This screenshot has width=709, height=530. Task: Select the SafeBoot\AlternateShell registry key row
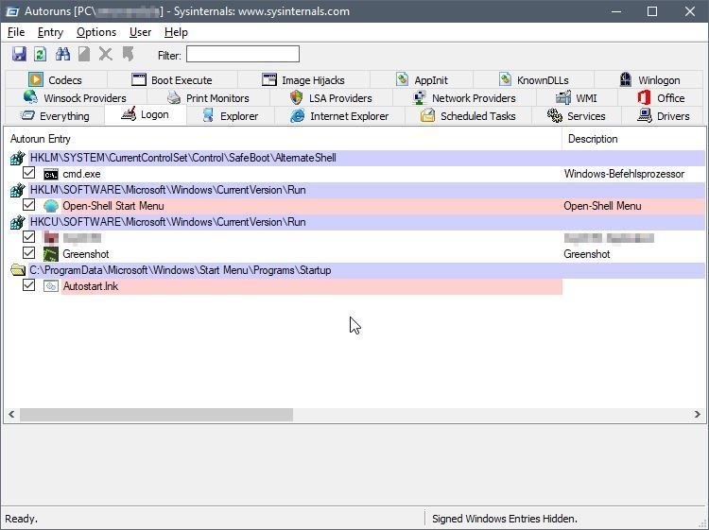pos(357,158)
